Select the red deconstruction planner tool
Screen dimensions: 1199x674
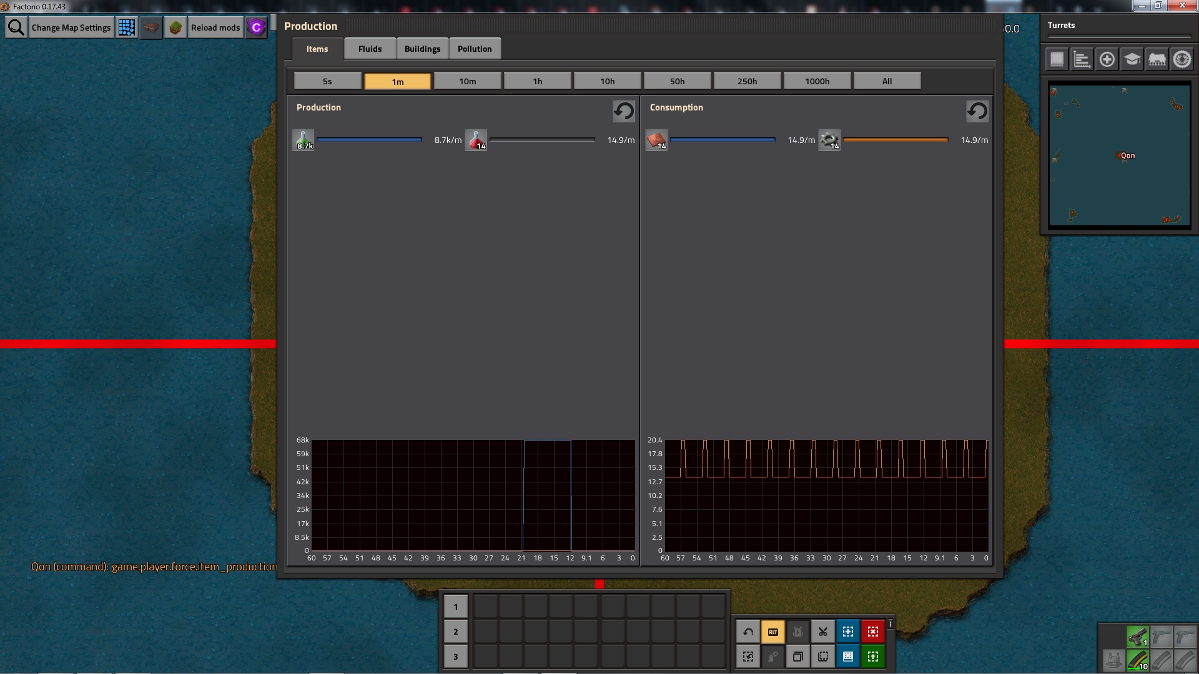point(873,632)
